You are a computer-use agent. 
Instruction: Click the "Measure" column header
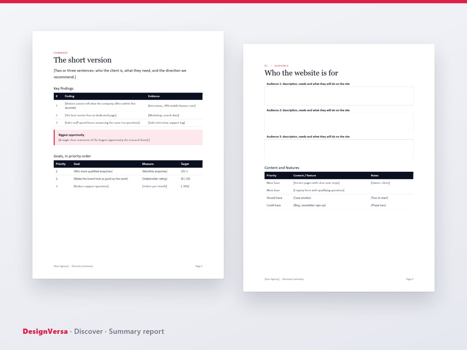point(148,164)
